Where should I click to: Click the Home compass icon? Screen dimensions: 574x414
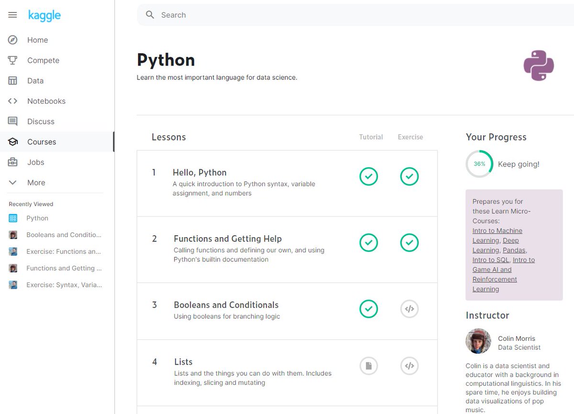[x=13, y=40]
